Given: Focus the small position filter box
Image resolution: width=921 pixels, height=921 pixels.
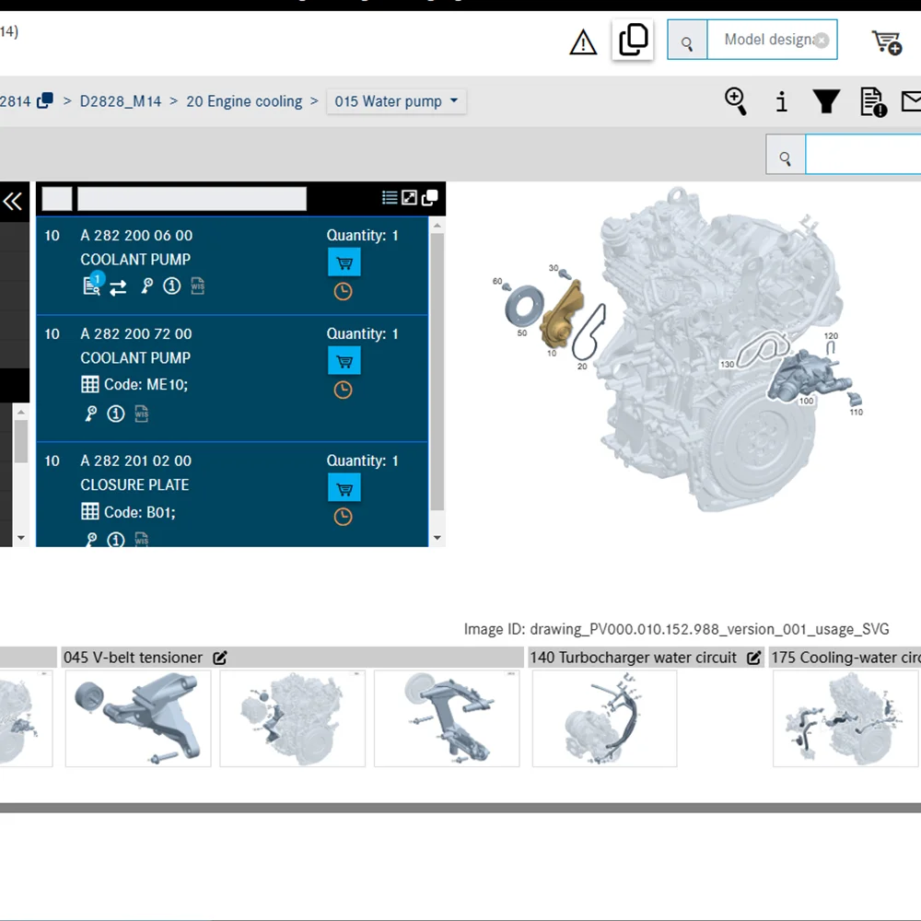Looking at the screenshot, I should 57,199.
